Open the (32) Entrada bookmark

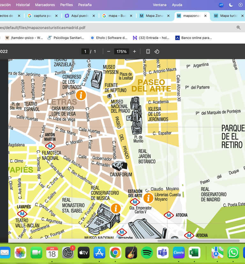(x=151, y=38)
